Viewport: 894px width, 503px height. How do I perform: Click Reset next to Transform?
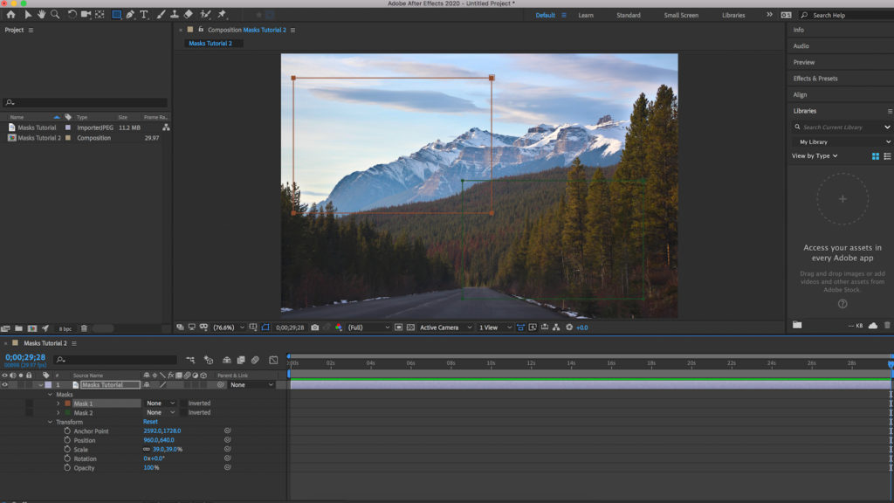[x=150, y=422]
